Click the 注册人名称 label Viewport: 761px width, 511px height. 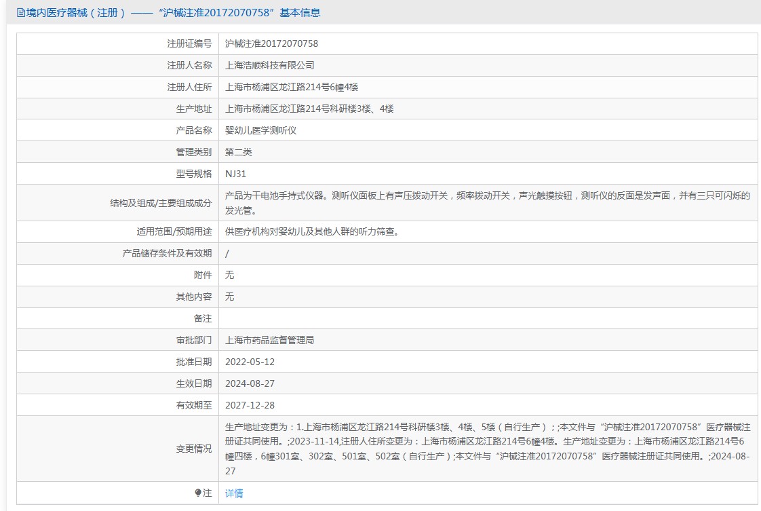tap(190, 65)
